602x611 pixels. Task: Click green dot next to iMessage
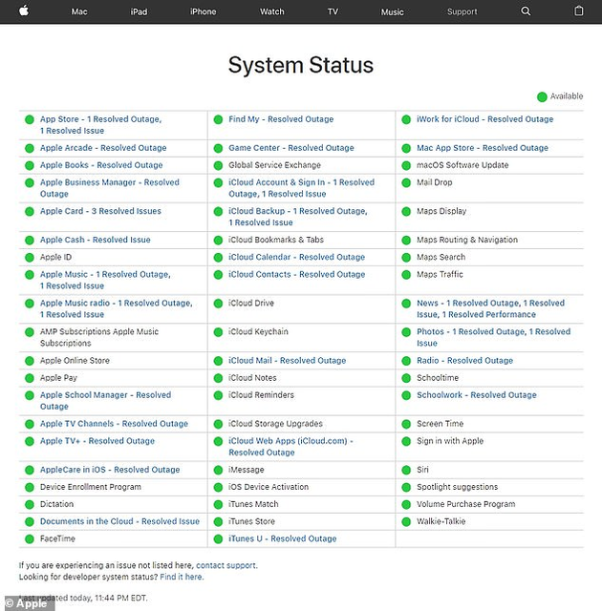pyautogui.click(x=218, y=470)
